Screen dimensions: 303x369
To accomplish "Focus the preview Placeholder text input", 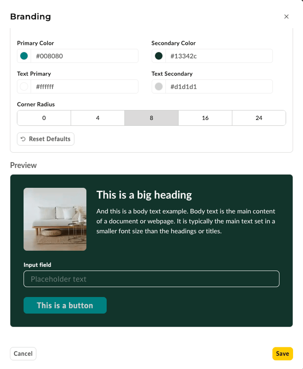I will pyautogui.click(x=151, y=279).
